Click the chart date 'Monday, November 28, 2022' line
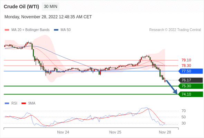Screen dimensions: 204x138 (x=48, y=17)
